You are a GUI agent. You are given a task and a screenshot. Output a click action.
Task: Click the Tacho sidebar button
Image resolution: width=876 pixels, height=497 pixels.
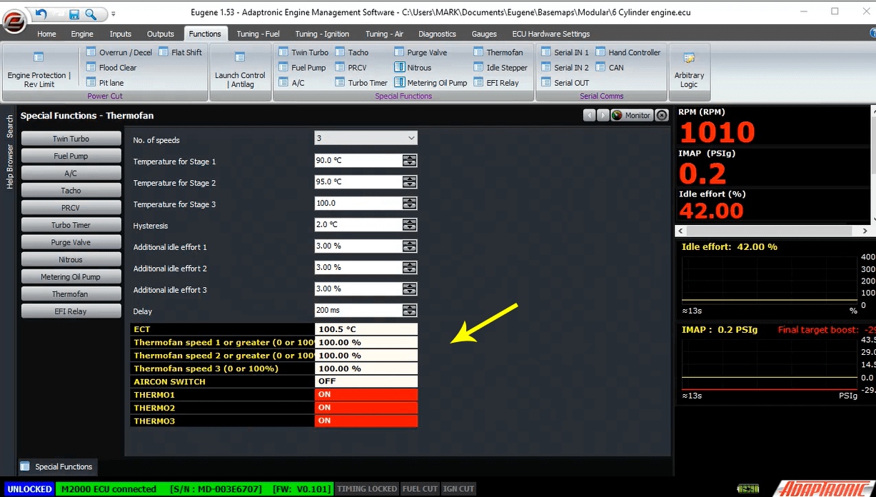[71, 191]
